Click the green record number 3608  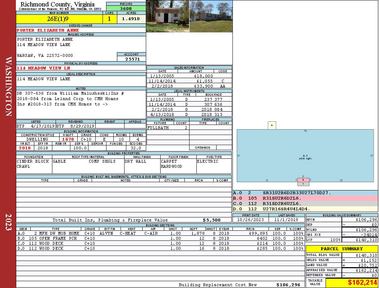tap(126, 8)
